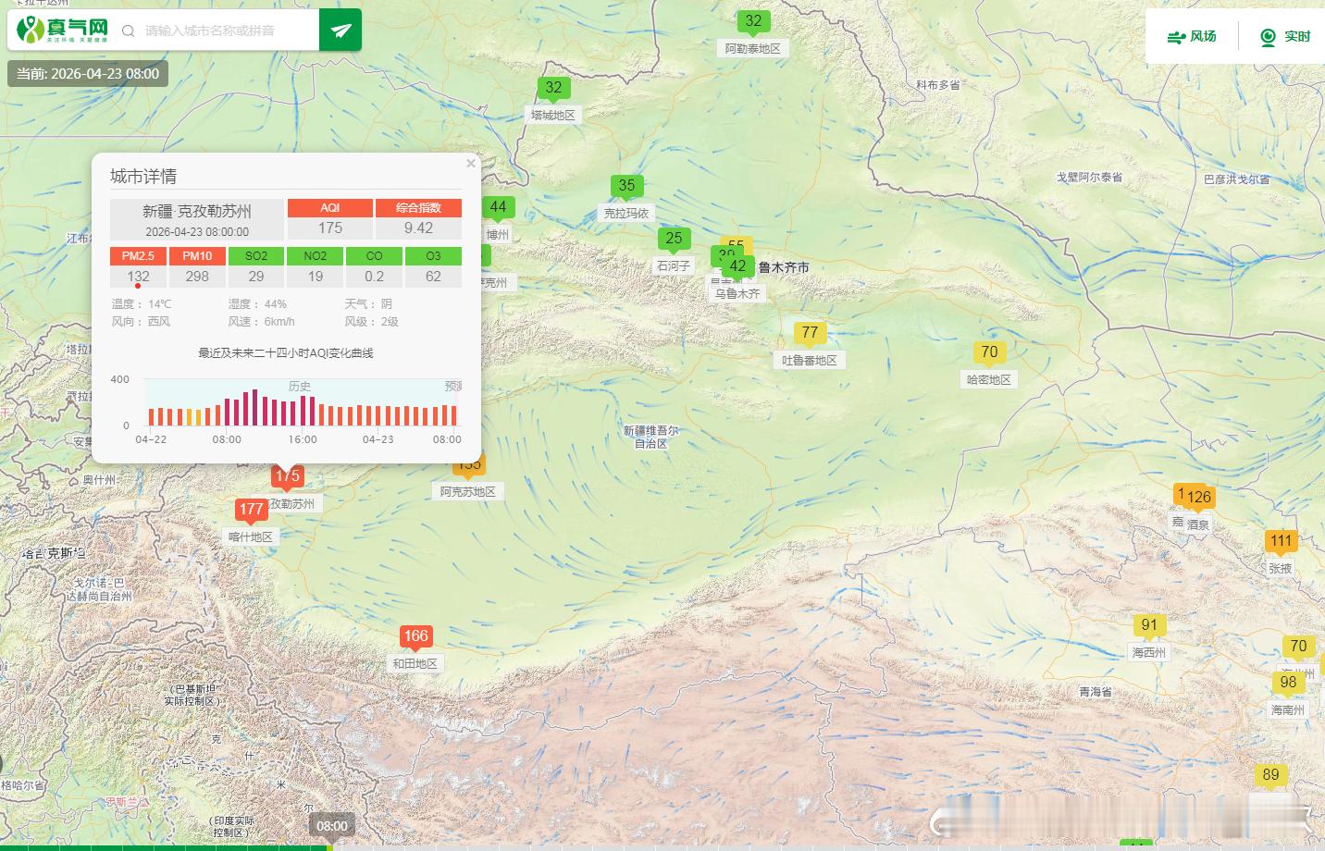Viewport: 1325px width, 851px height.
Task: Select the 42 marker for 乌鲁木齐
Action: [737, 267]
